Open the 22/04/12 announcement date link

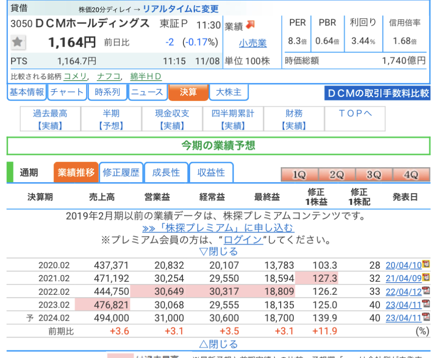(x=403, y=292)
